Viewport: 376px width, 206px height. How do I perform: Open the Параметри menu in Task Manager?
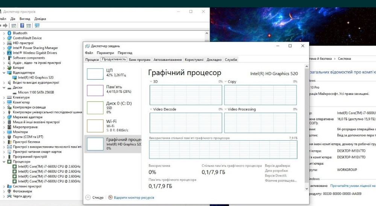point(105,53)
